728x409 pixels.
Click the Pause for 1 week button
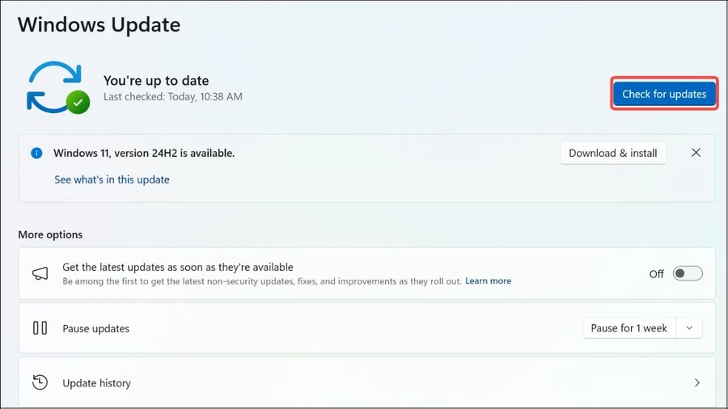(x=629, y=328)
